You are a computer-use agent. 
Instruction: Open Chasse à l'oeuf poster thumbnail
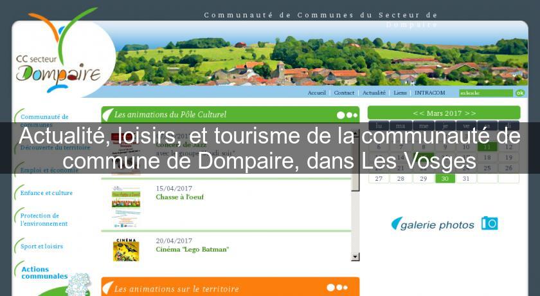pyautogui.click(x=126, y=207)
